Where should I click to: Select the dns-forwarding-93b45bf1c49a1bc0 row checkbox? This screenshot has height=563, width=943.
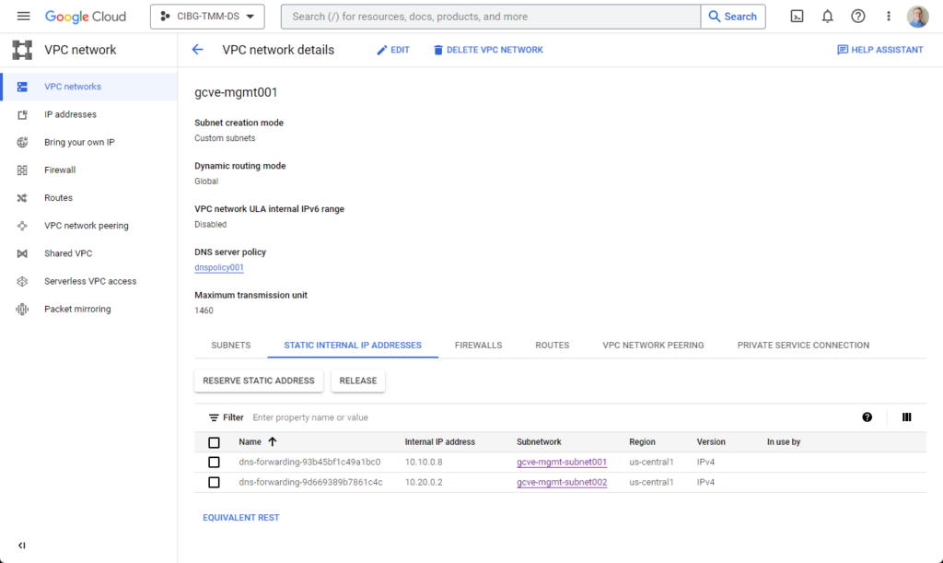[x=214, y=462]
